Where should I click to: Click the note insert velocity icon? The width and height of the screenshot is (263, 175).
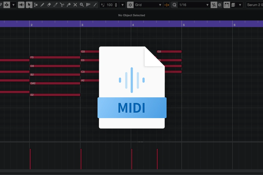(x=102, y=5)
